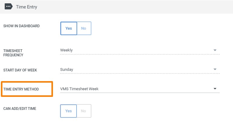Click the Time Entry tag icon

pyautogui.click(x=8, y=7)
